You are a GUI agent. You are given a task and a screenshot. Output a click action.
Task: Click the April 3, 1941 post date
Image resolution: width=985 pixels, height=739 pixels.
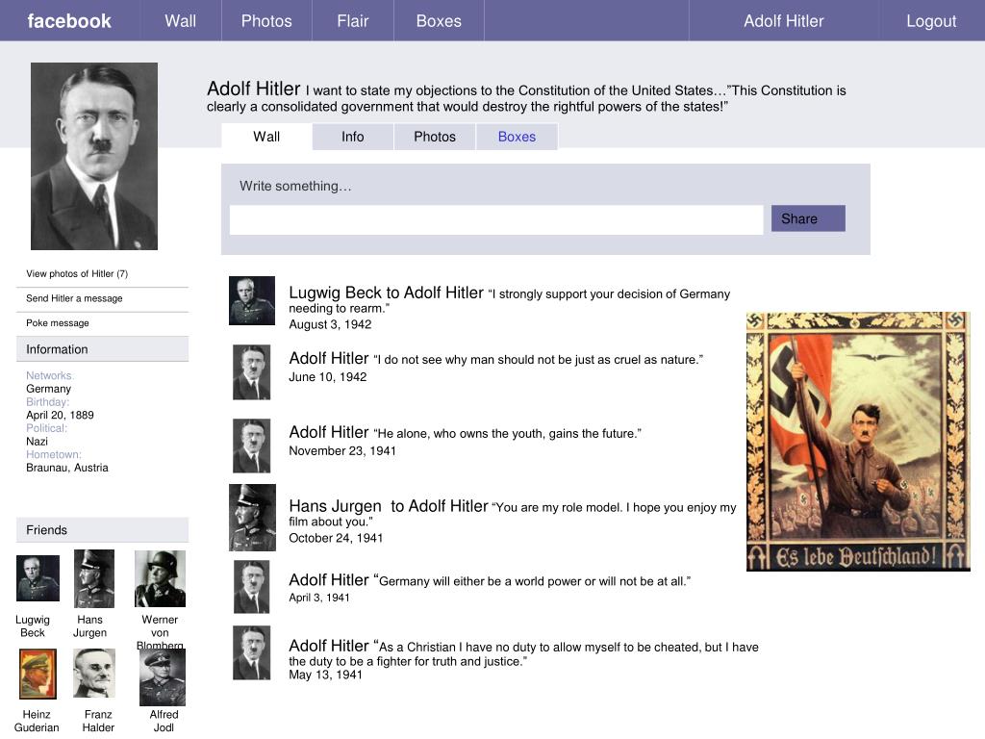tap(319, 598)
